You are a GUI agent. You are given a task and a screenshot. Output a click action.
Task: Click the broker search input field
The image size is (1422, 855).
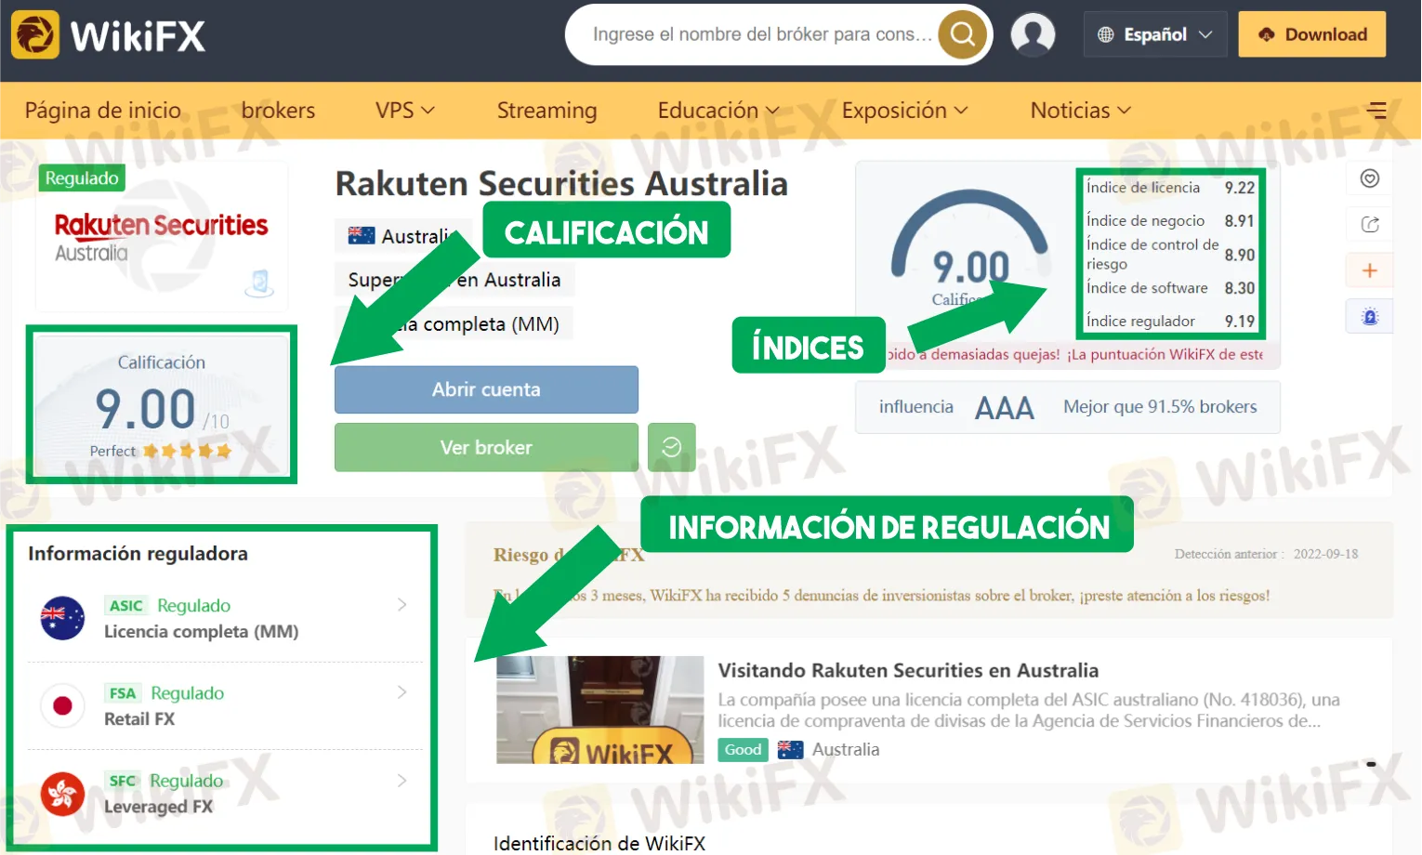[760, 34]
